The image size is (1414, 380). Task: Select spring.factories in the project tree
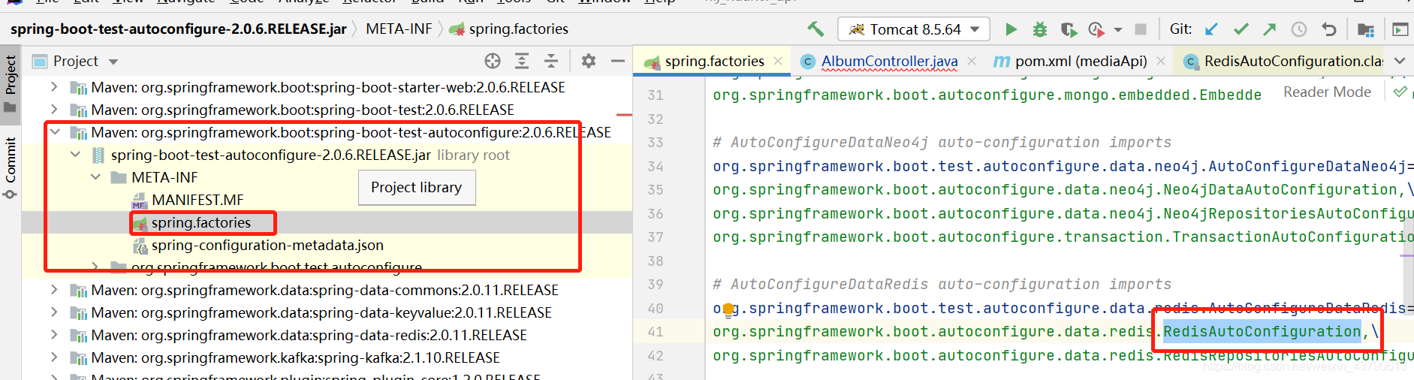[x=201, y=222]
